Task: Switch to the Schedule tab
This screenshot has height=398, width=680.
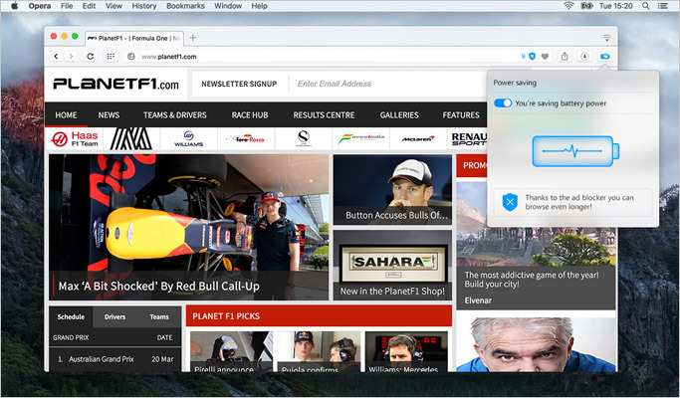Action: pos(71,317)
